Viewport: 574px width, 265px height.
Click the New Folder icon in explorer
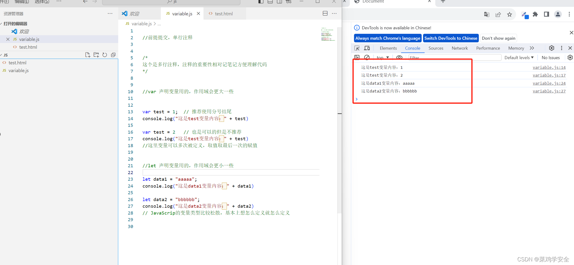(x=96, y=55)
